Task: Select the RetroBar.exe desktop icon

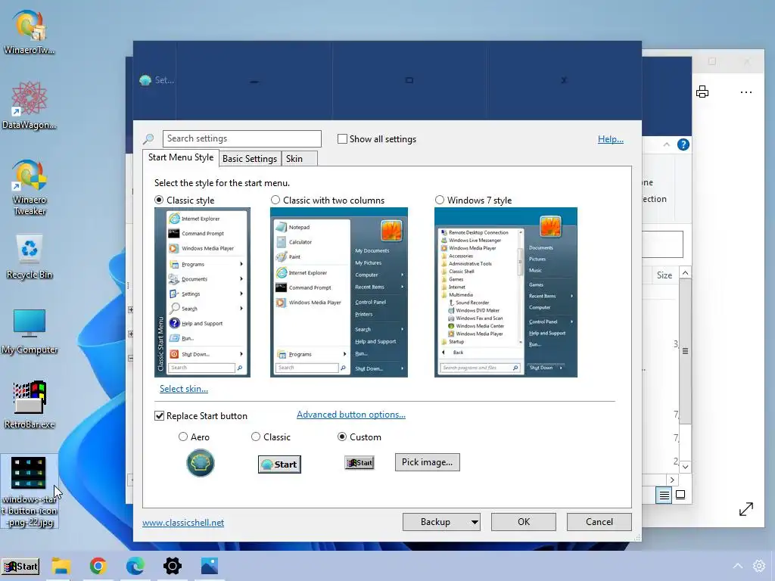Action: tap(30, 405)
